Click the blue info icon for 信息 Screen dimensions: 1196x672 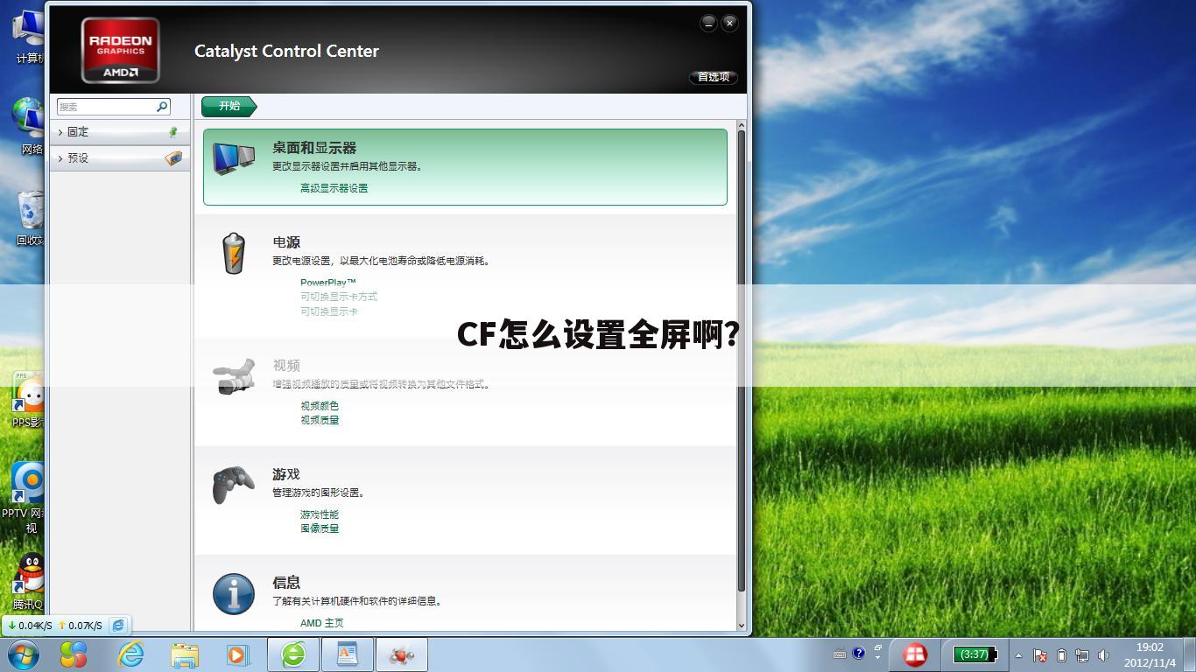[x=234, y=594]
